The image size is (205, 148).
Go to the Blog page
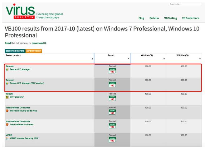pyautogui.click(x=141, y=18)
